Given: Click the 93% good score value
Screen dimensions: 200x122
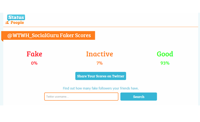Looking at the screenshot, I should pyautogui.click(x=165, y=63).
